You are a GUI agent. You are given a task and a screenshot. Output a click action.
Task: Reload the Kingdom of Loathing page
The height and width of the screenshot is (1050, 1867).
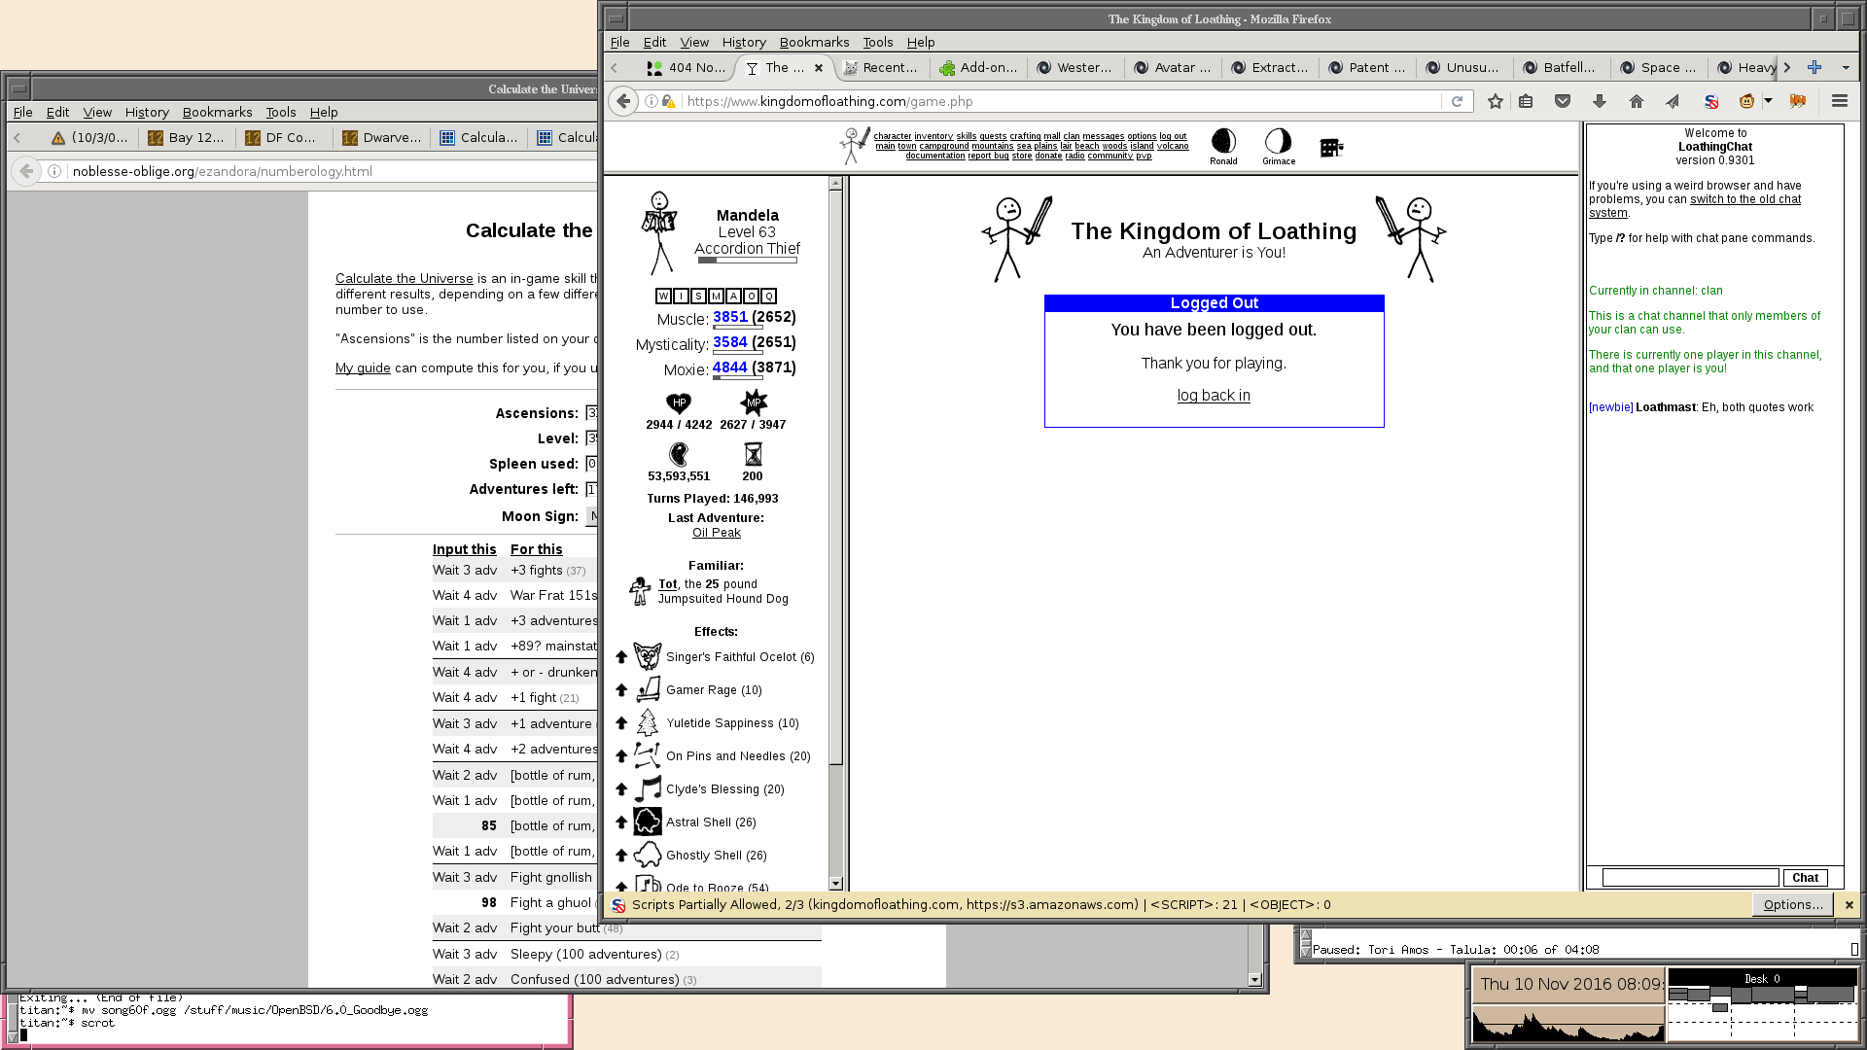pyautogui.click(x=1457, y=101)
